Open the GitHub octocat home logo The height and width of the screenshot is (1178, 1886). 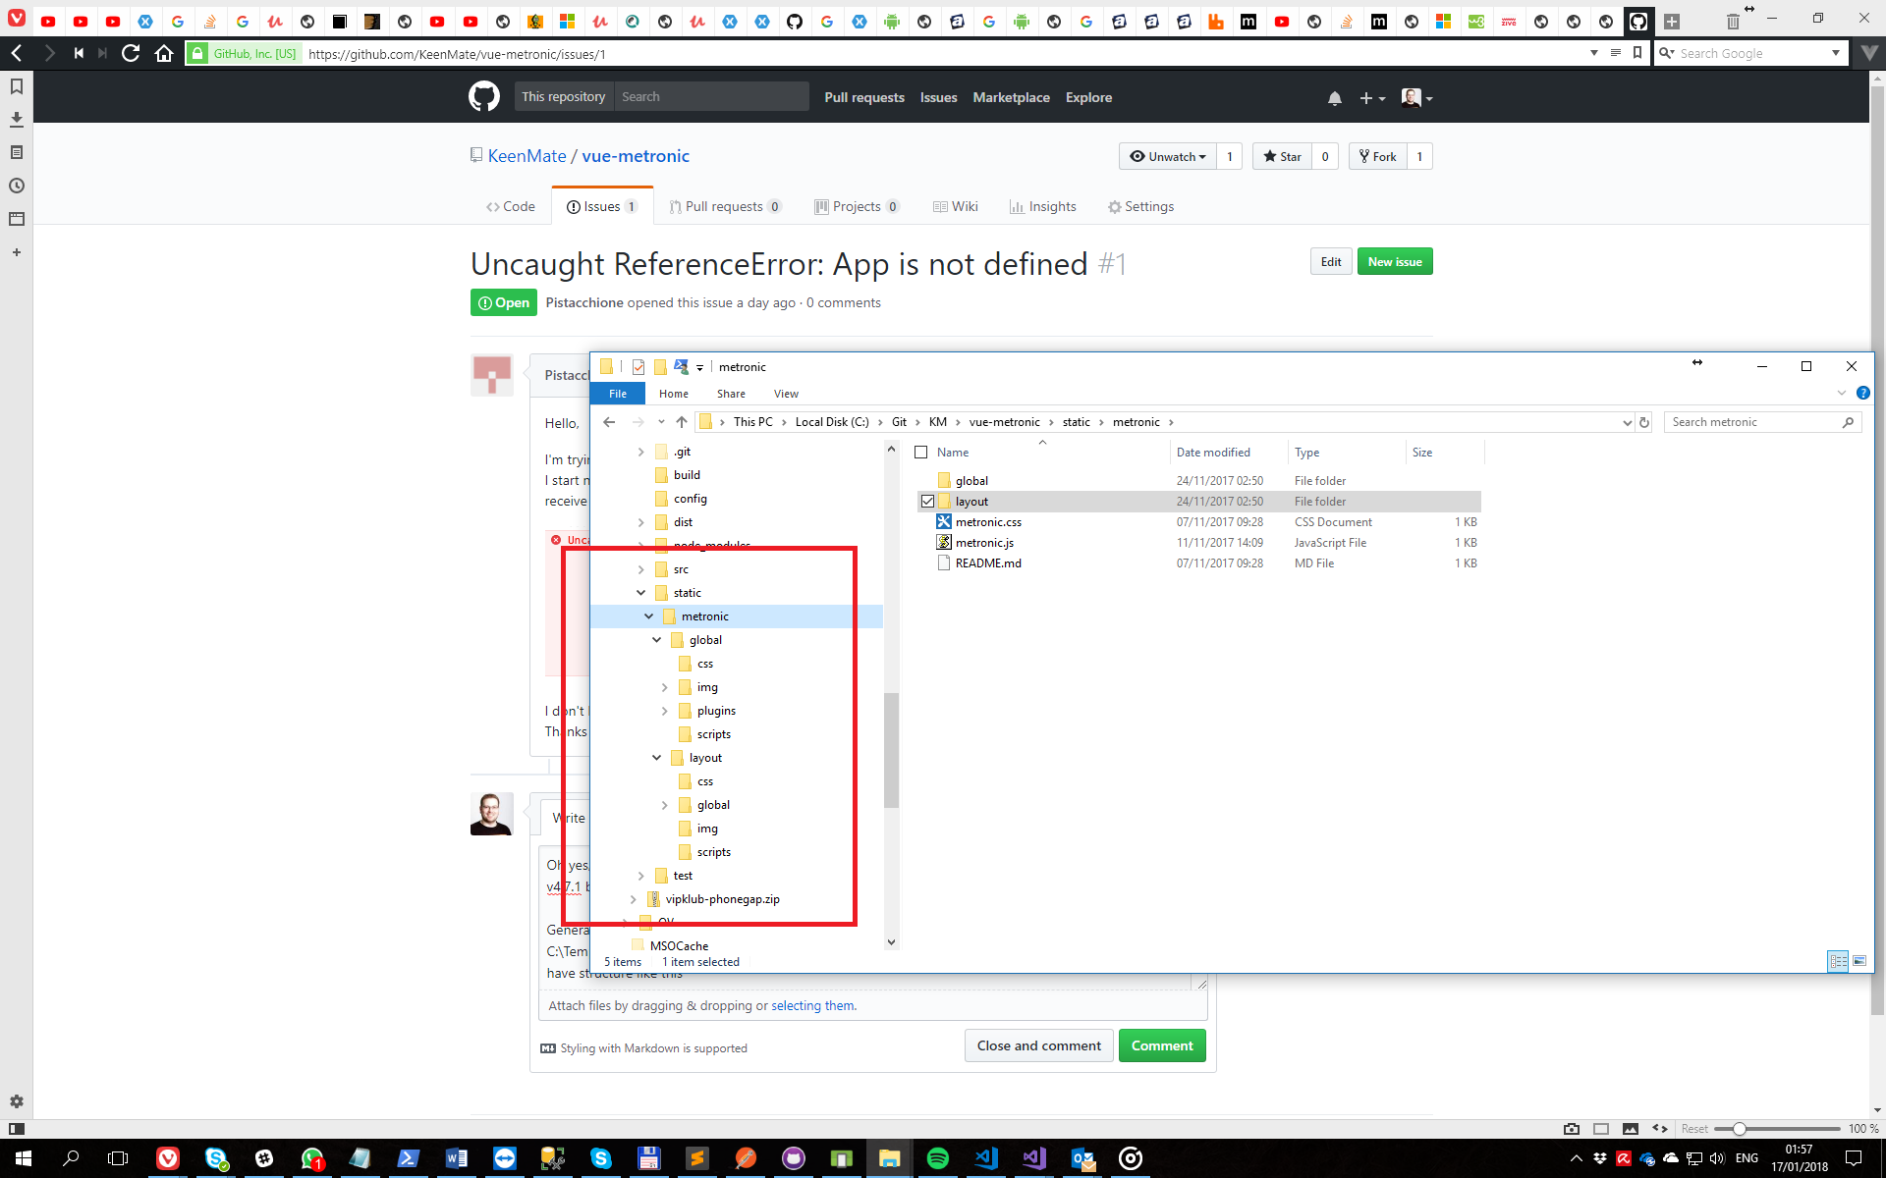483,96
